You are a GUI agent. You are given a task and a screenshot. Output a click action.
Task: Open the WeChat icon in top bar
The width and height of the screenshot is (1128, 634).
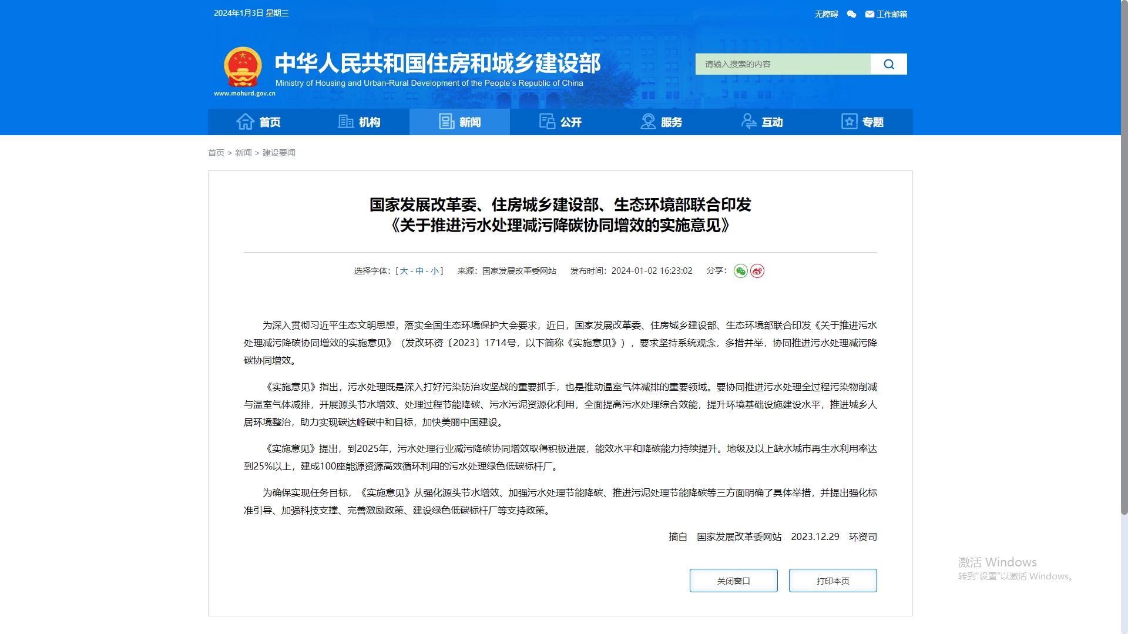(851, 14)
